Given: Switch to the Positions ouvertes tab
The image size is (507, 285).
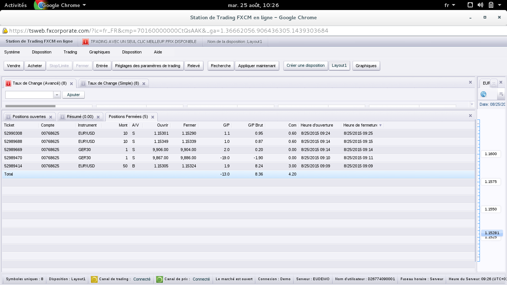Looking at the screenshot, I should (29, 117).
